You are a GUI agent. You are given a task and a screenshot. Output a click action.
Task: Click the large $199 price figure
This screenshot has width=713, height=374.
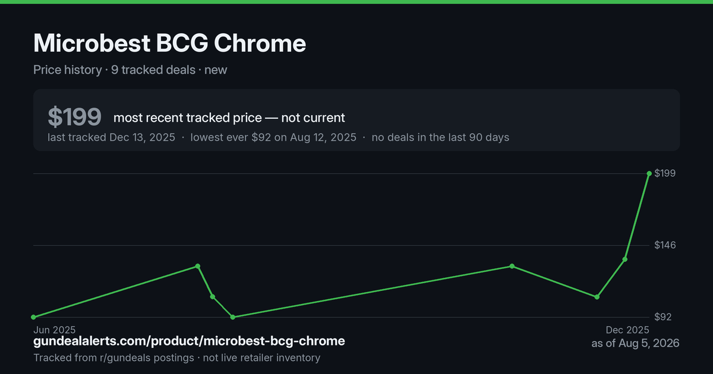point(74,117)
